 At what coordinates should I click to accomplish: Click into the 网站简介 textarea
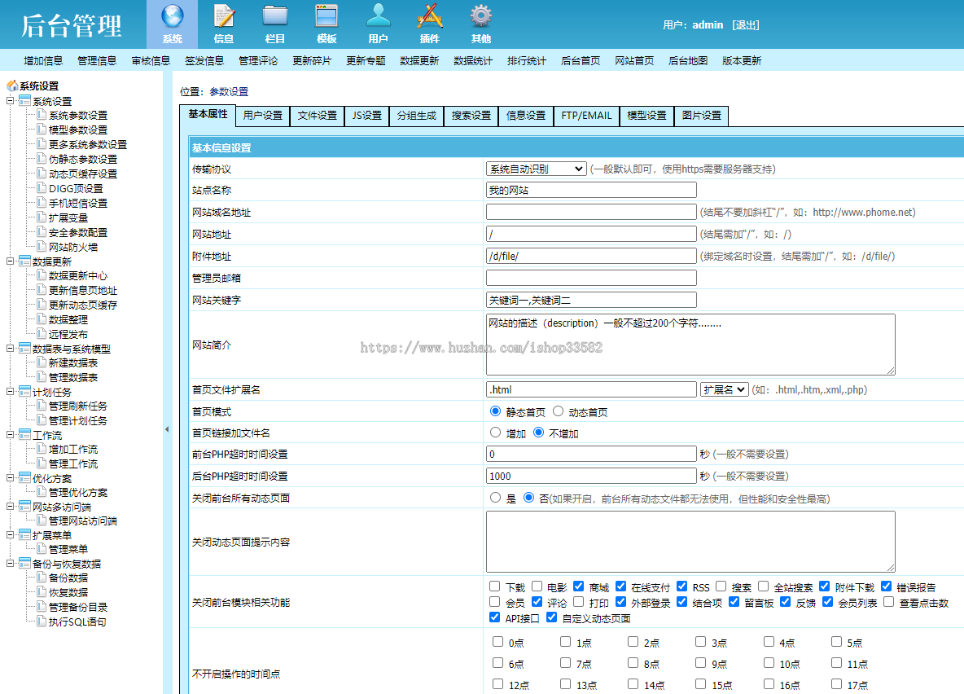[x=690, y=345]
